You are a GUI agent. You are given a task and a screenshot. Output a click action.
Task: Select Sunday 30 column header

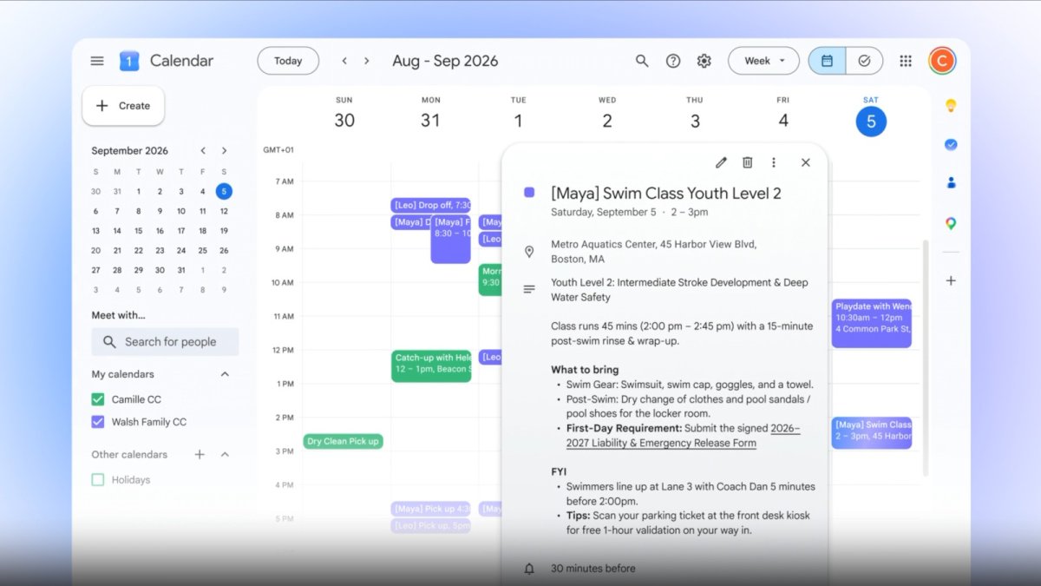click(x=344, y=115)
